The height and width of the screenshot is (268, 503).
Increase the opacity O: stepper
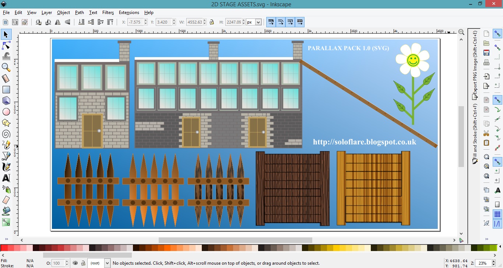(x=67, y=261)
